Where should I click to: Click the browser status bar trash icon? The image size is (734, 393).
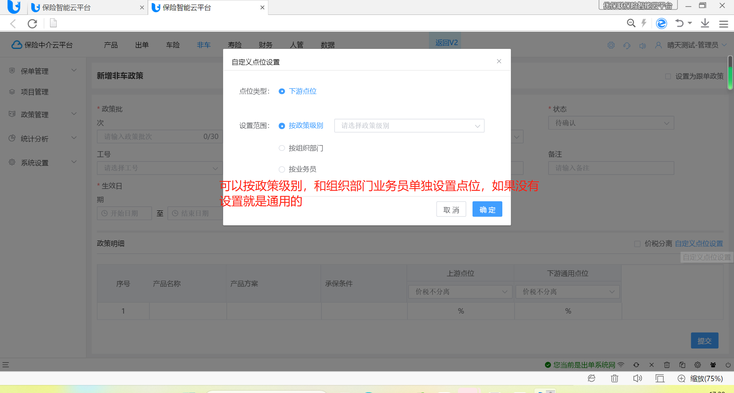614,378
